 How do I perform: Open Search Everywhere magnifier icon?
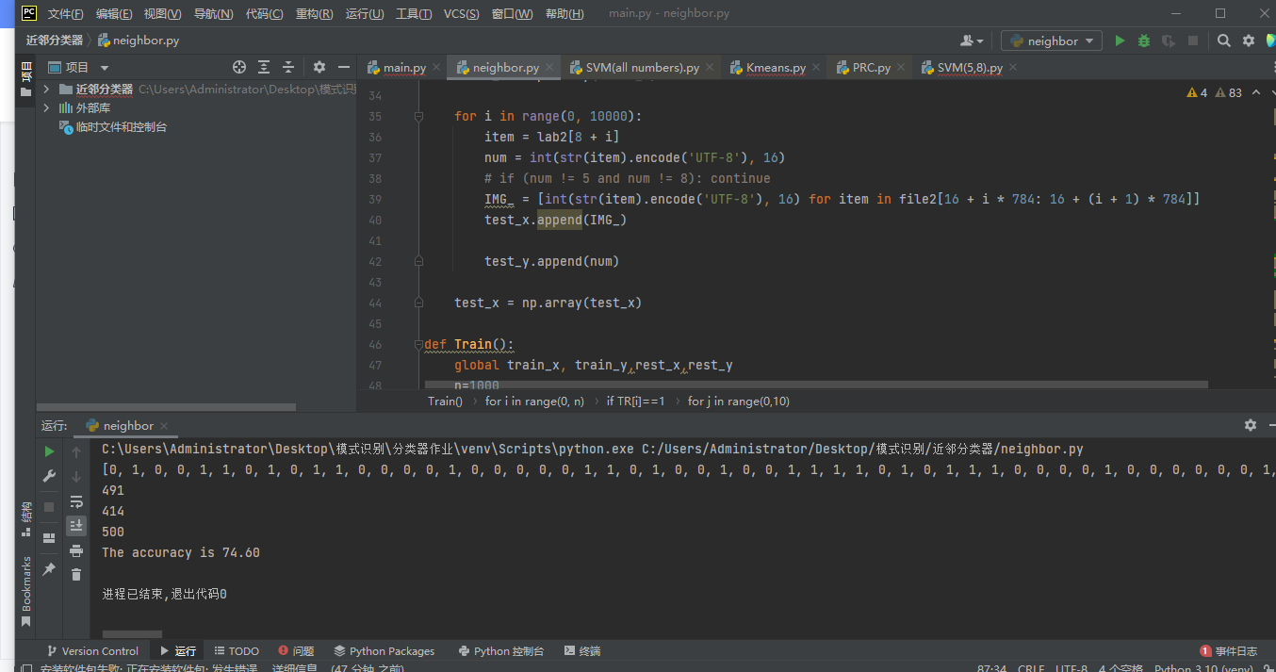pos(1223,41)
